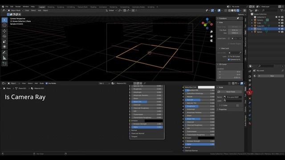Open the Options dropdown in viewport header
Viewport: 285px width, 160px height.
click(241, 15)
